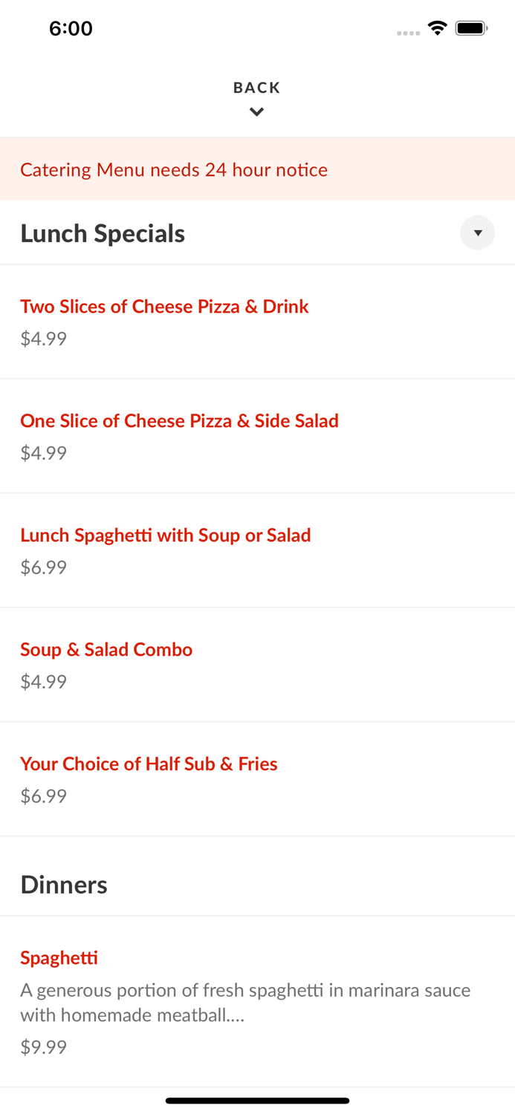The image size is (515, 1114).
Task: Tap the battery indicator
Action: (x=471, y=27)
